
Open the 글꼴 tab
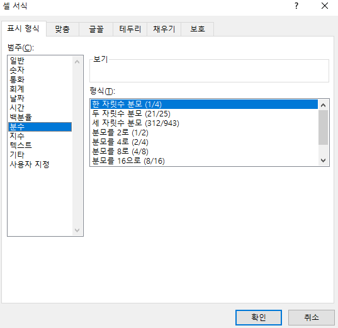pyautogui.click(x=96, y=29)
